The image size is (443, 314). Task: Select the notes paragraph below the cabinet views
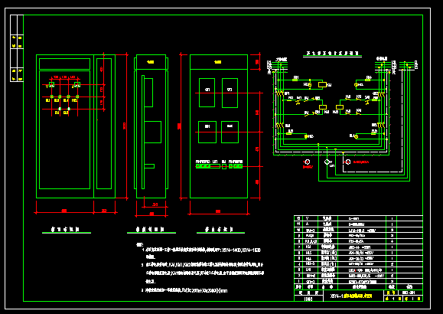pyautogui.click(x=200, y=267)
